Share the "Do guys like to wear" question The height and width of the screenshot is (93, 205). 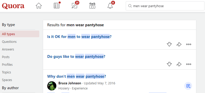[179, 64]
